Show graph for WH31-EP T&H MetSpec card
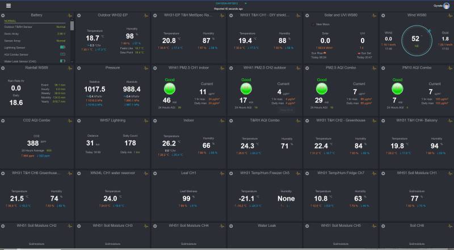This screenshot has width=454, height=250. pyautogui.click(x=222, y=16)
